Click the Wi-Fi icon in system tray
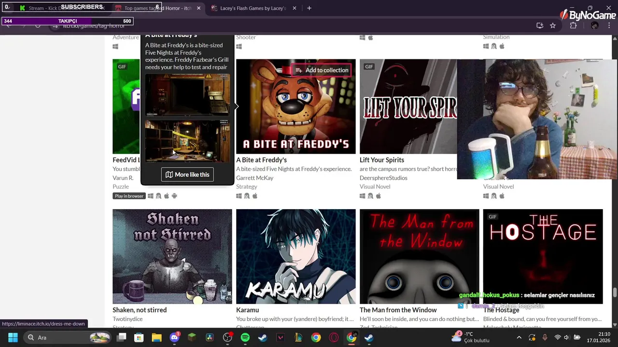 (x=558, y=337)
